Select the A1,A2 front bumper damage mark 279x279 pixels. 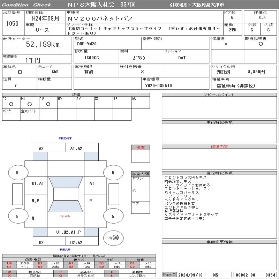(x=76, y=148)
